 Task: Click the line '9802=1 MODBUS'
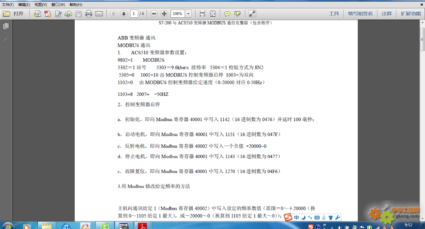coord(141,60)
